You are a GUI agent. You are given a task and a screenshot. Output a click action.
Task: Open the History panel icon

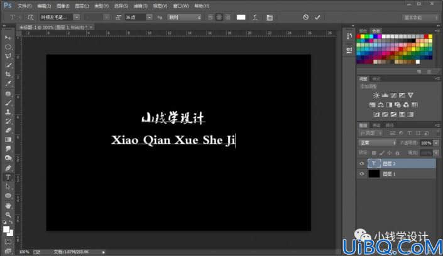[x=349, y=36]
